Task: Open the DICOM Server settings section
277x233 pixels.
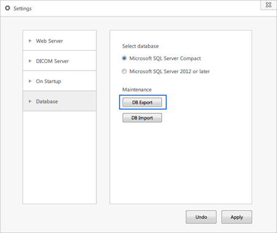Action: (x=53, y=61)
